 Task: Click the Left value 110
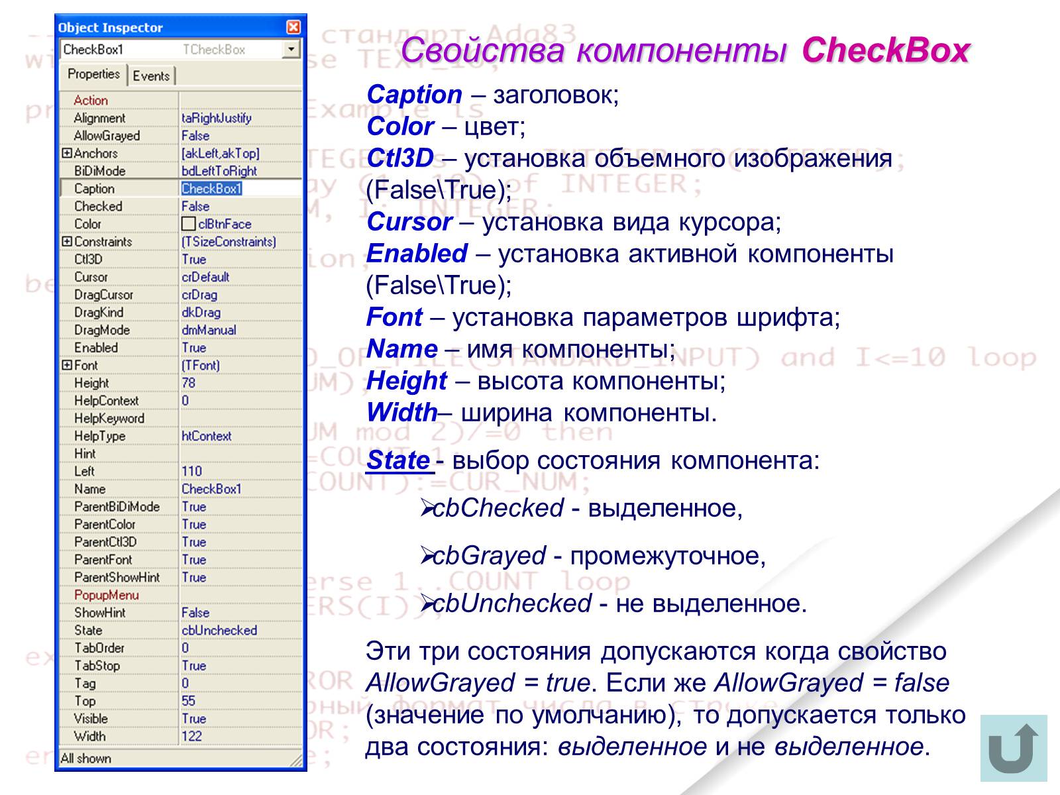pyautogui.click(x=191, y=471)
